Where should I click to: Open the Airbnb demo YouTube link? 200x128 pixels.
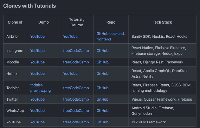pyautogui.click(x=37, y=36)
